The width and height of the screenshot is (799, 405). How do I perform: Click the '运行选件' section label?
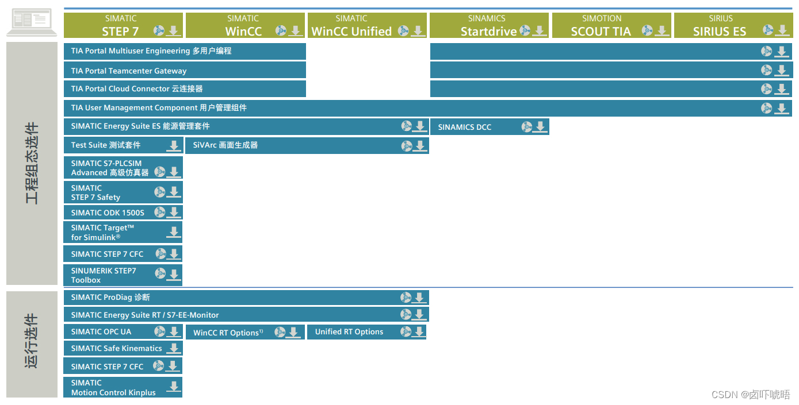pyautogui.click(x=32, y=341)
